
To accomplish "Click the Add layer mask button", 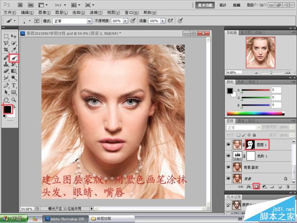I will point(256,187).
